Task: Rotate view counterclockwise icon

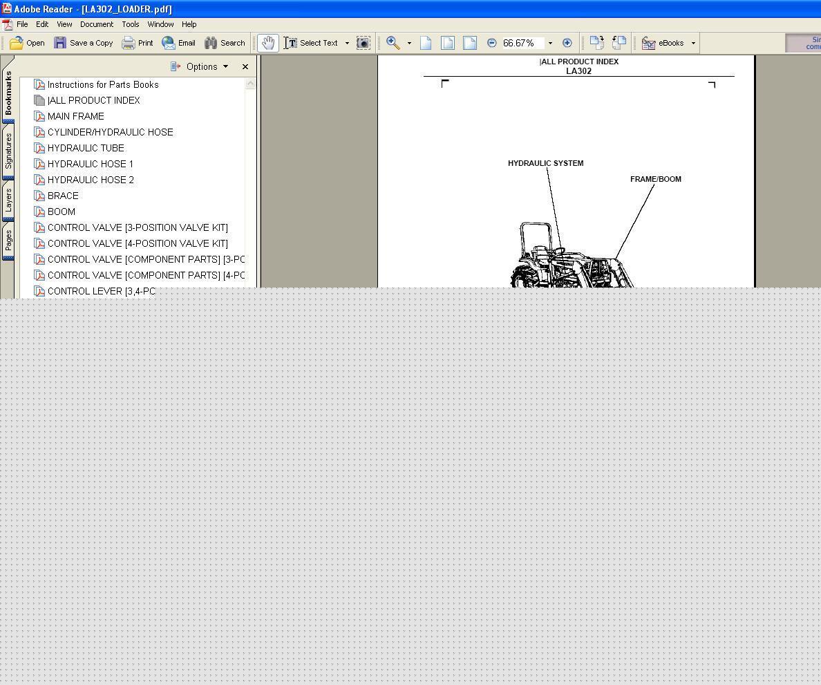Action: [619, 43]
